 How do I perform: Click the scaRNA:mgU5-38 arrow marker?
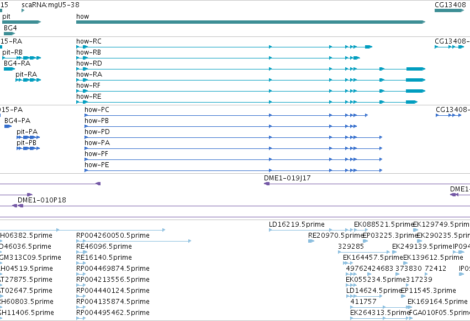[23, 10]
